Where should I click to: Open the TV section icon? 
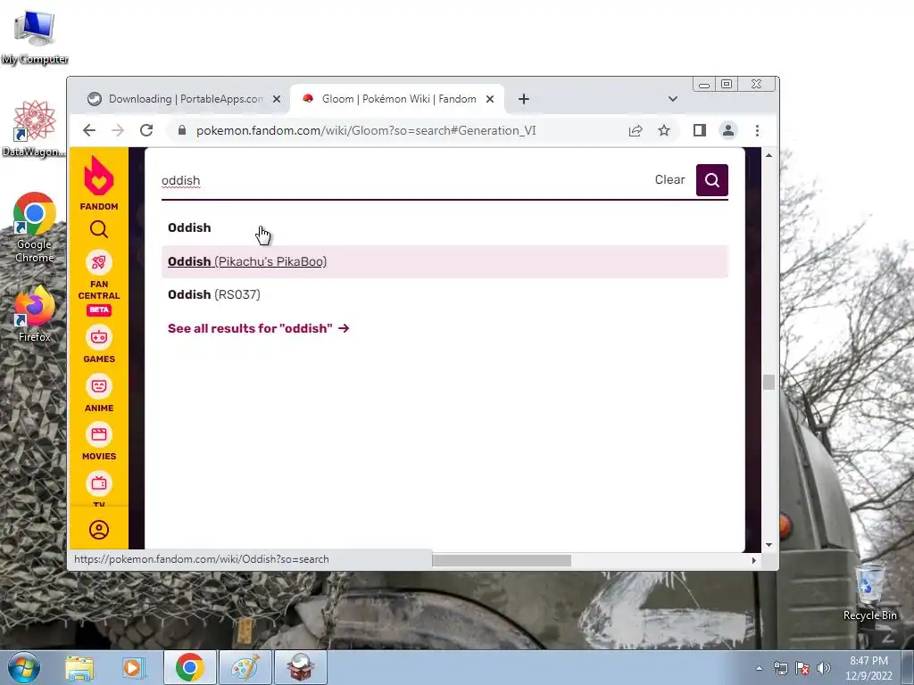(x=98, y=483)
